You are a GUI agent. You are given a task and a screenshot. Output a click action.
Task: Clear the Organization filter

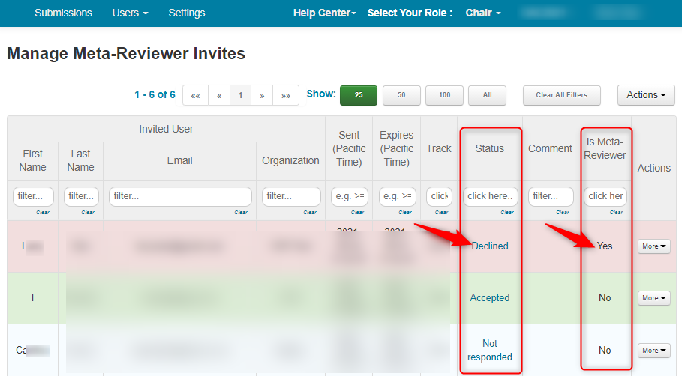point(310,212)
